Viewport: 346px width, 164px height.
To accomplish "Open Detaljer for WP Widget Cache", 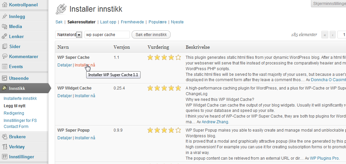I will (64, 96).
